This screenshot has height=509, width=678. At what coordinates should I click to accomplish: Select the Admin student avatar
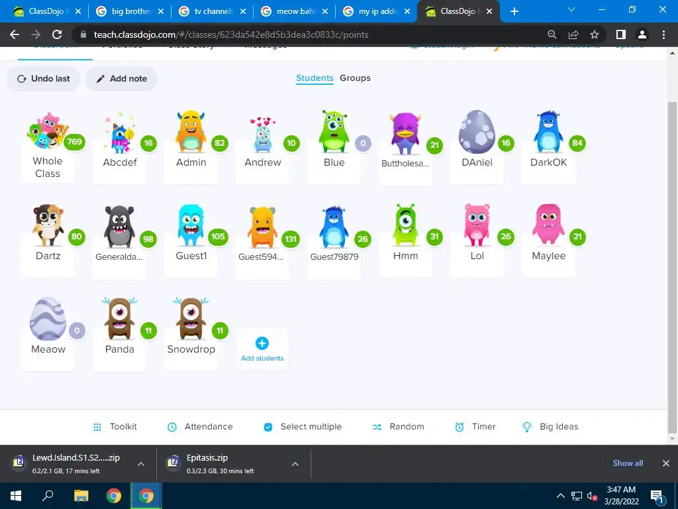191,132
